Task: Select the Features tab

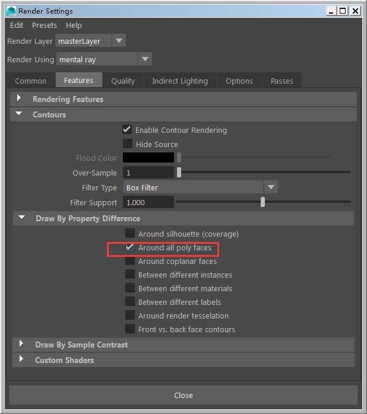Action: click(x=78, y=80)
